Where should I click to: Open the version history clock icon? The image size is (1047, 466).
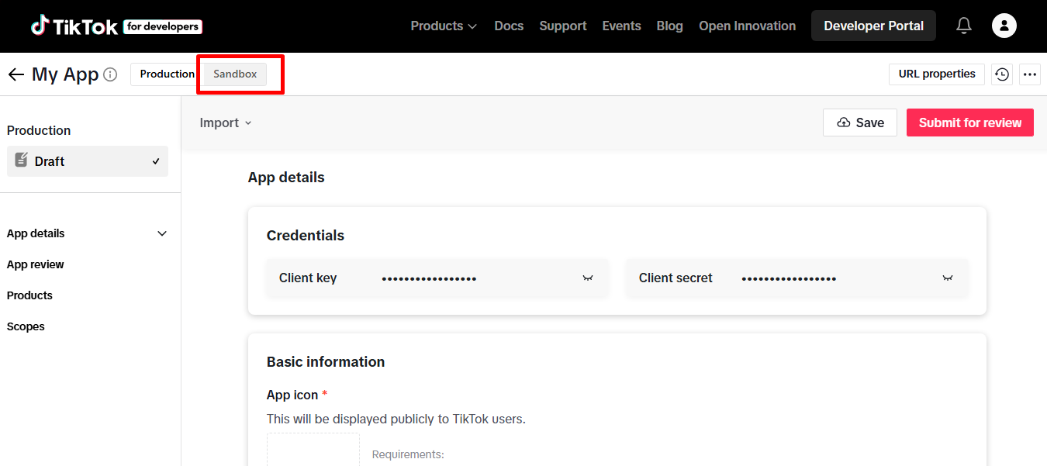tap(1002, 74)
